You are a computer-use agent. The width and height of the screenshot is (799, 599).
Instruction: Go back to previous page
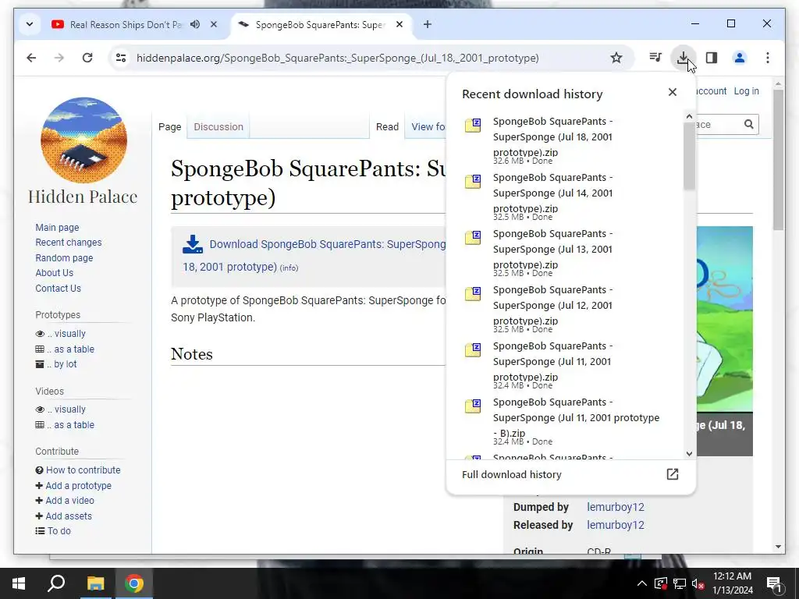point(31,58)
